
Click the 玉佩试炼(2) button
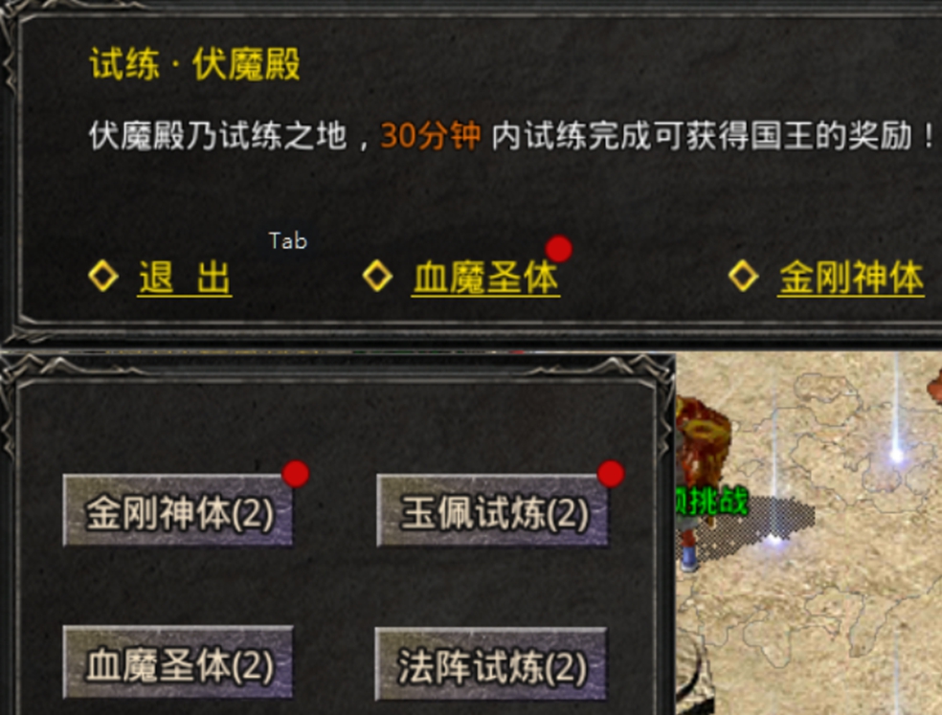point(492,511)
